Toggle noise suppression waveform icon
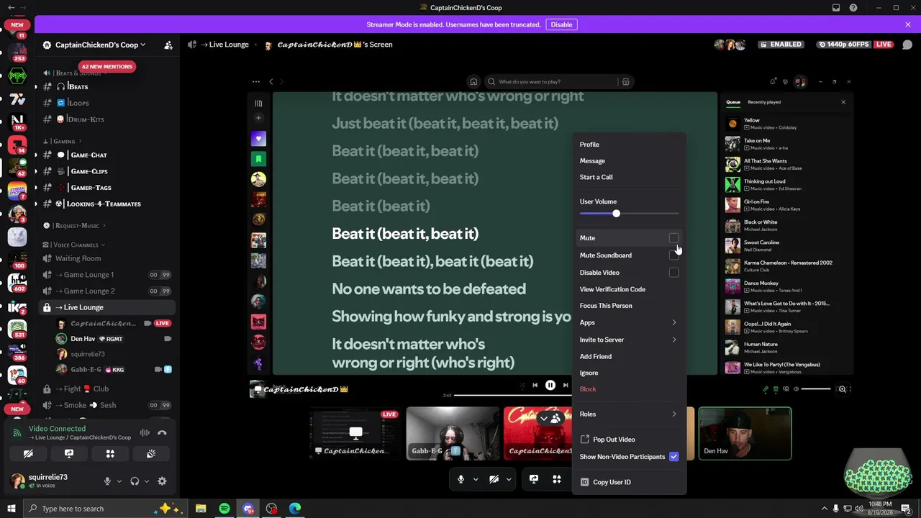The width and height of the screenshot is (921, 518). pyautogui.click(x=145, y=433)
